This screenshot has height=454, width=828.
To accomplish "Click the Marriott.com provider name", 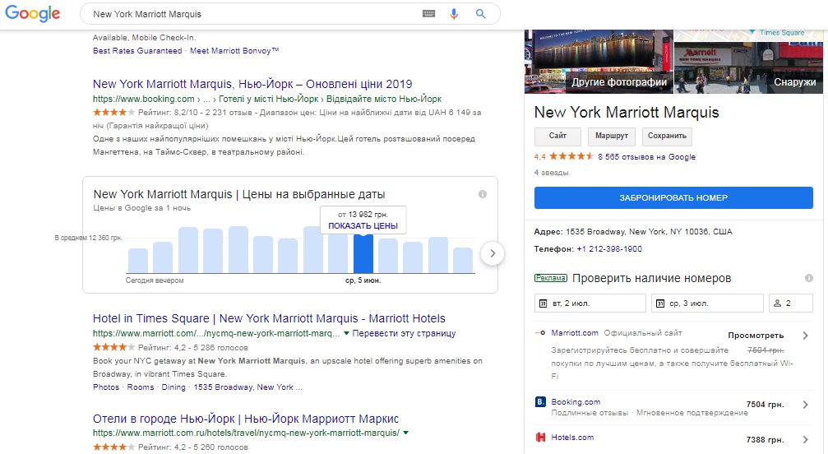I will [x=575, y=333].
